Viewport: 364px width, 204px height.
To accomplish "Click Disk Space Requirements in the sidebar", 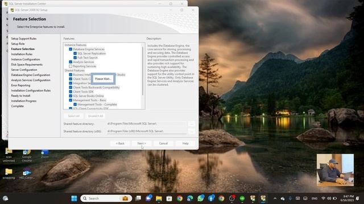I will (27, 65).
